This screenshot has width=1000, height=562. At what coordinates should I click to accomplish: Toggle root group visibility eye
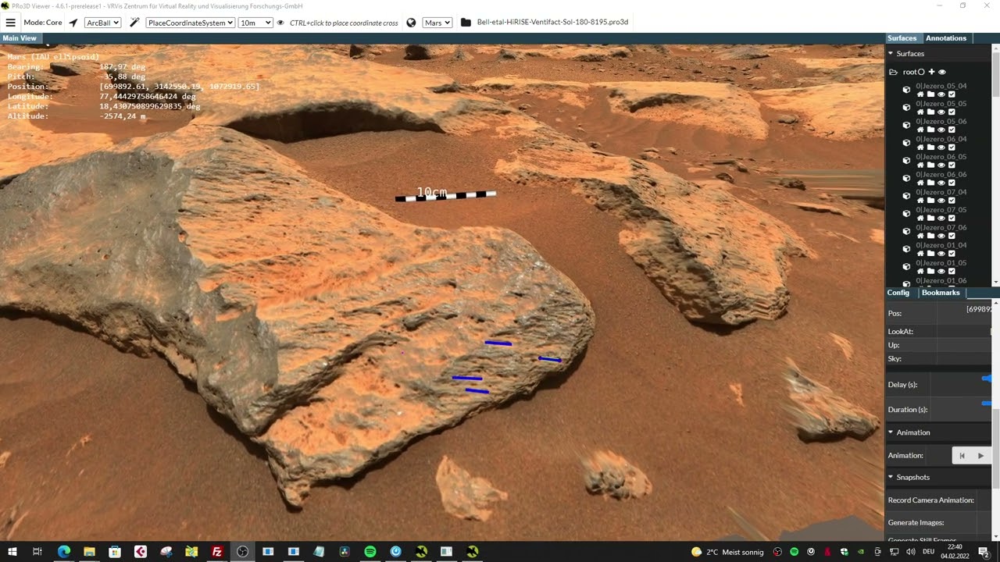(x=941, y=72)
